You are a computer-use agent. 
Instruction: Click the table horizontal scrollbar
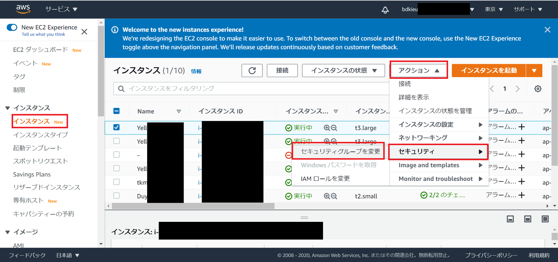[193, 206]
